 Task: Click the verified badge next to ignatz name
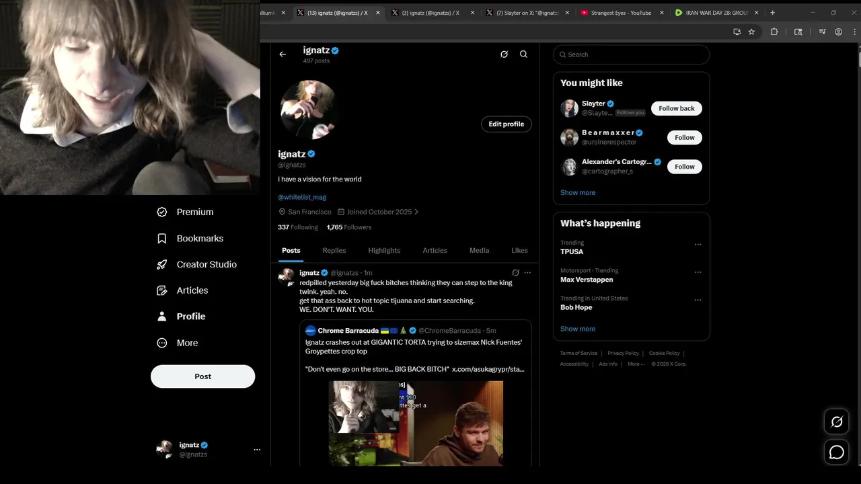point(311,154)
